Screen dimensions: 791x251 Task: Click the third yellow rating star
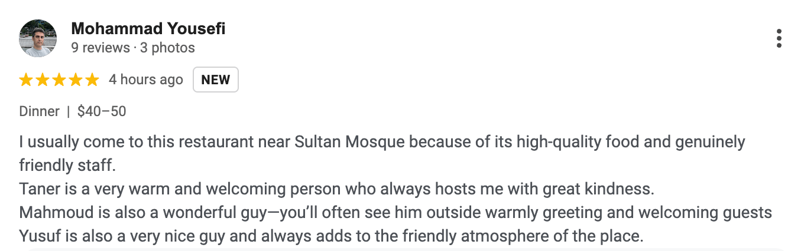pos(59,80)
